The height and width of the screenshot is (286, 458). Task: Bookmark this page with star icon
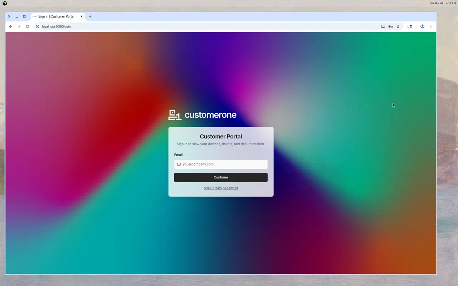point(398,26)
